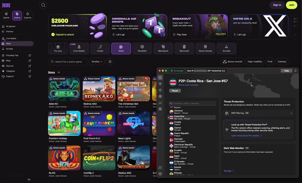This screenshot has width=302, height=183.
Task: Select the Sports section button
Action: coord(6,15)
